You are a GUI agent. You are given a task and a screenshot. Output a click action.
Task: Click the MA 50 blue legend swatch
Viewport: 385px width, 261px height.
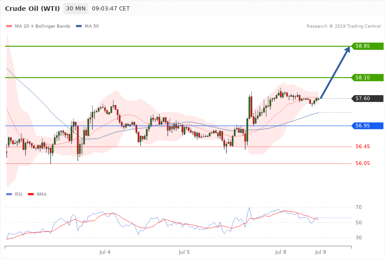(79, 26)
